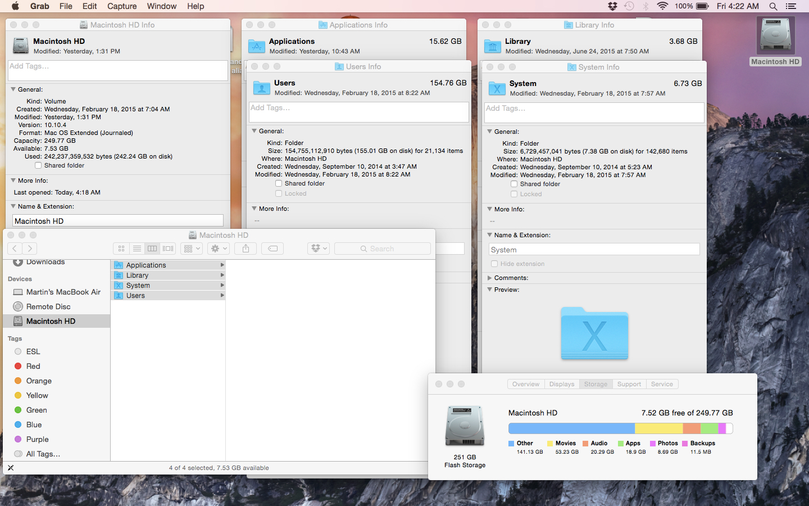
Task: Click the System name field in System Info
Action: click(x=594, y=250)
